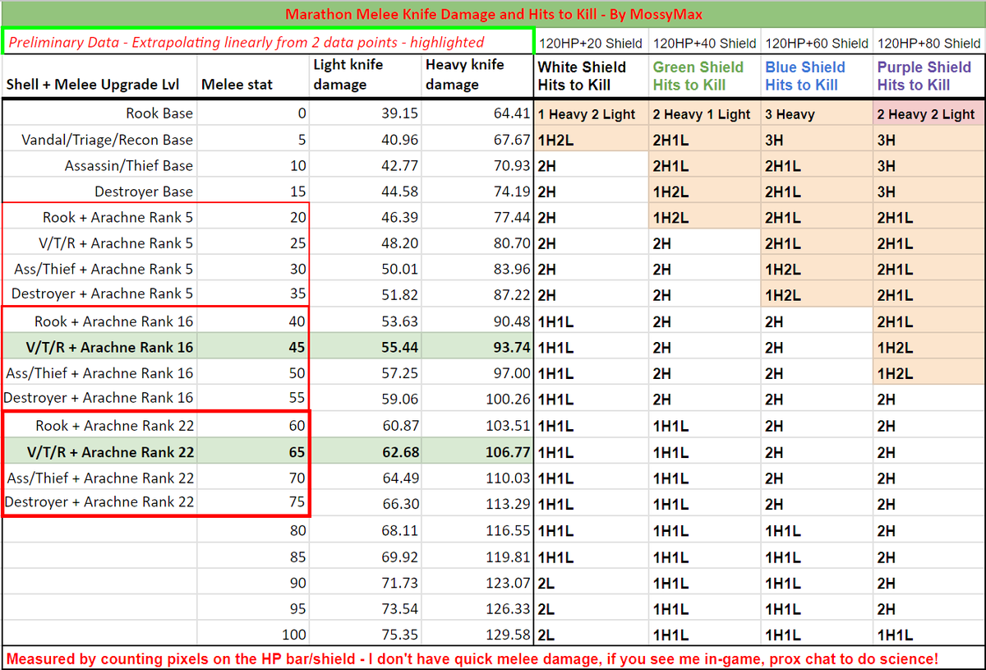Click the Purple Shield '1H1L' cell in melee stat 100 row
The width and height of the screenshot is (986, 670).
point(929,635)
